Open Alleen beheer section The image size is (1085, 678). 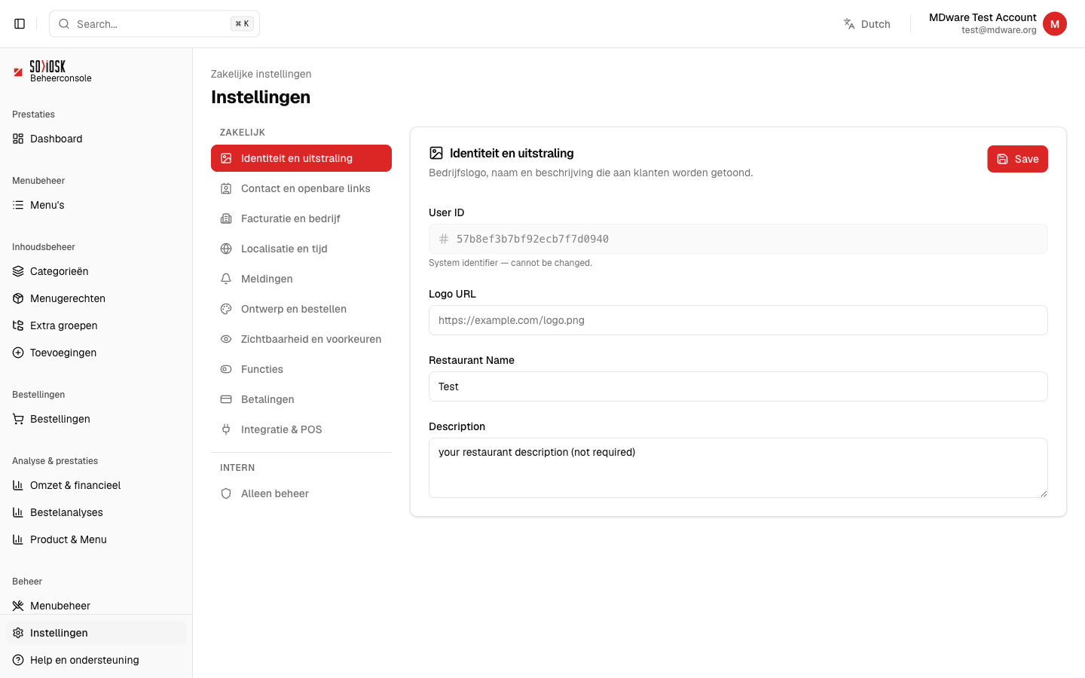pyautogui.click(x=301, y=493)
